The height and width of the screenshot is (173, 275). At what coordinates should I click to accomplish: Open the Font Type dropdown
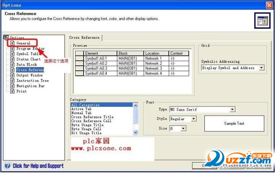click(232, 109)
